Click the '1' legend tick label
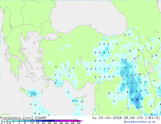 click(x=13, y=123)
